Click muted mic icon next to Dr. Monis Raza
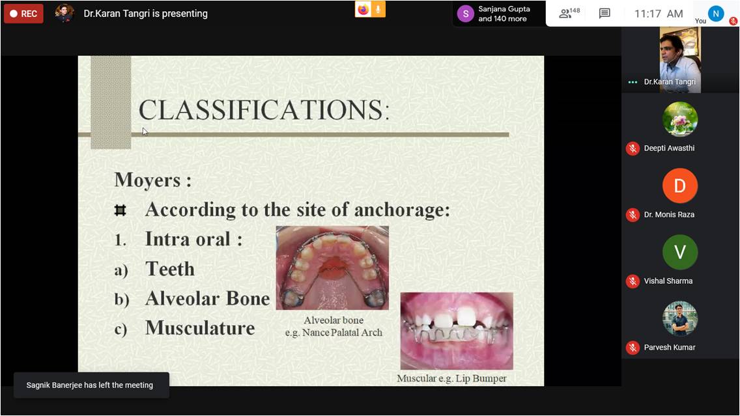The width and height of the screenshot is (740, 416). (x=633, y=215)
